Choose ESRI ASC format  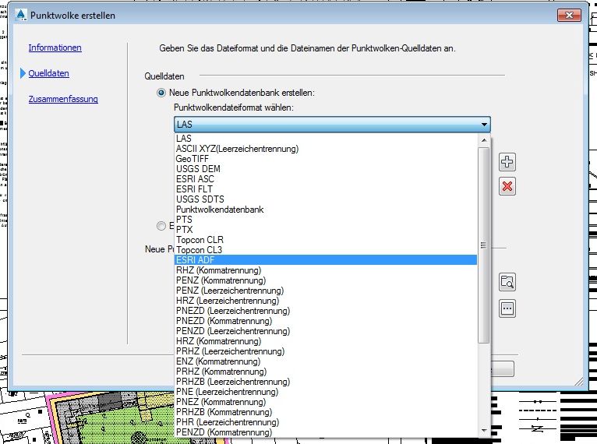[326, 179]
